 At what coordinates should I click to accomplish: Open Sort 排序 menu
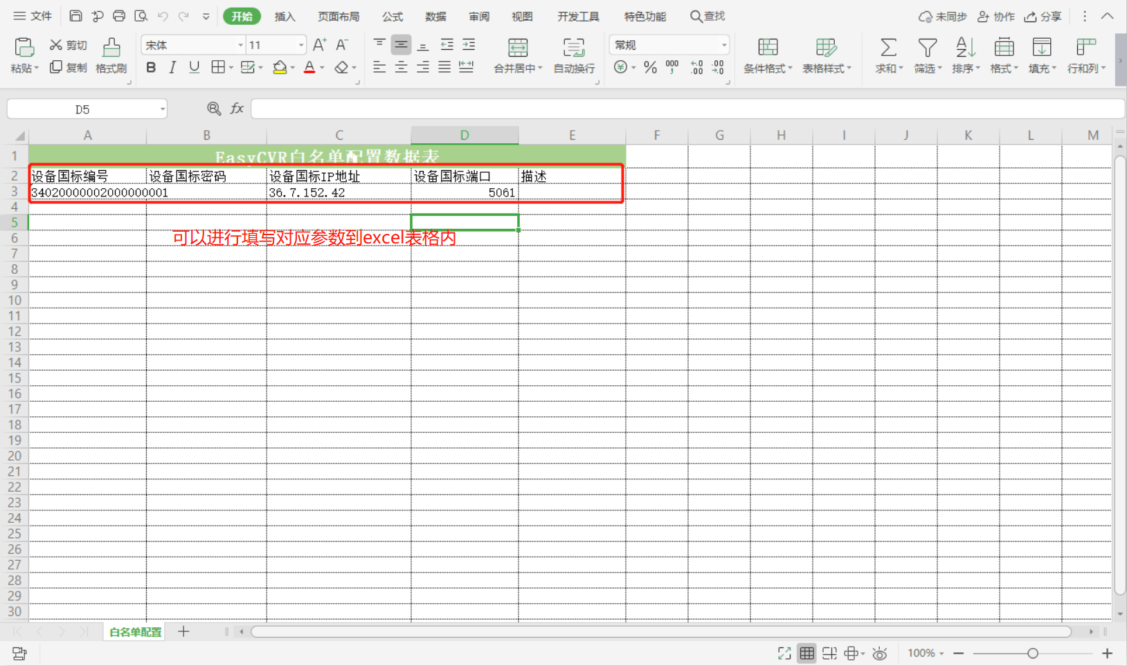(966, 55)
